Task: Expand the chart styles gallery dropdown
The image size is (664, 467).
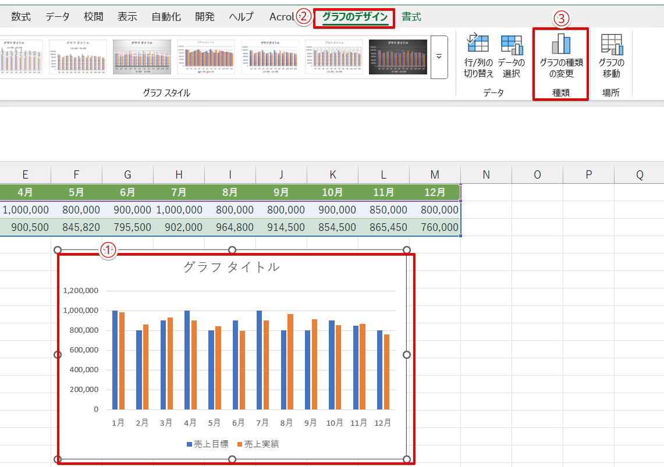Action: pos(439,57)
